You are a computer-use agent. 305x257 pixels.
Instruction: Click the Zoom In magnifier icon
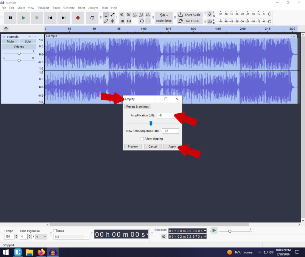click(122, 15)
